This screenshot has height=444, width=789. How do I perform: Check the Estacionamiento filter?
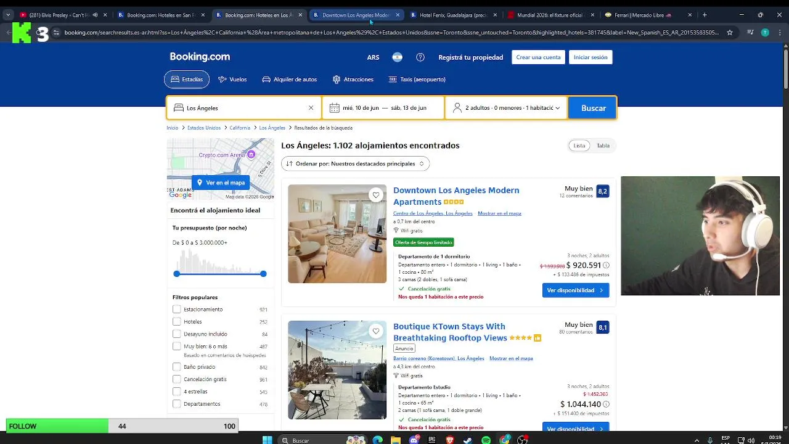[x=177, y=309]
